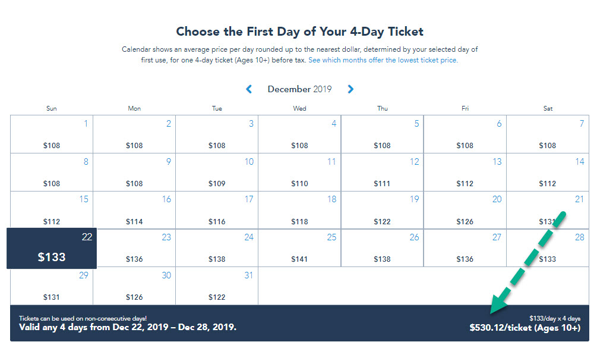This screenshot has height=345, width=597.
Task: Select December 24 at $138
Action: [x=217, y=248]
